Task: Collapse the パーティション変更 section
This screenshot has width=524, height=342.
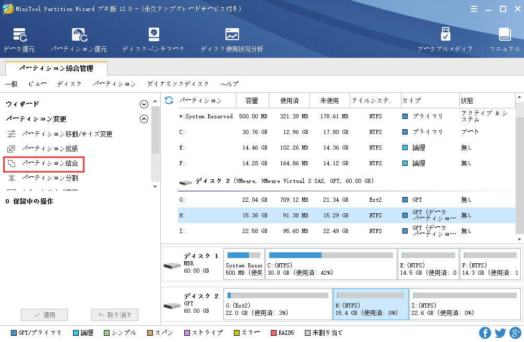Action: (x=144, y=119)
